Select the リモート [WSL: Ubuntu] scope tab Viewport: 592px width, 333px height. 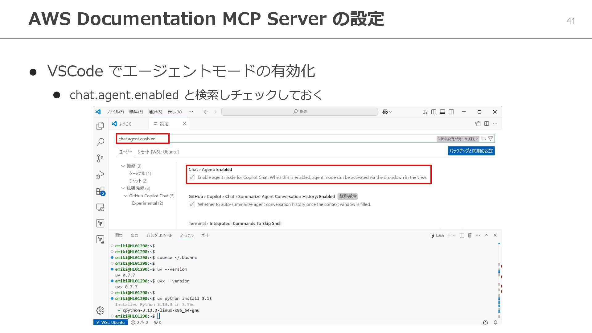[x=158, y=152]
